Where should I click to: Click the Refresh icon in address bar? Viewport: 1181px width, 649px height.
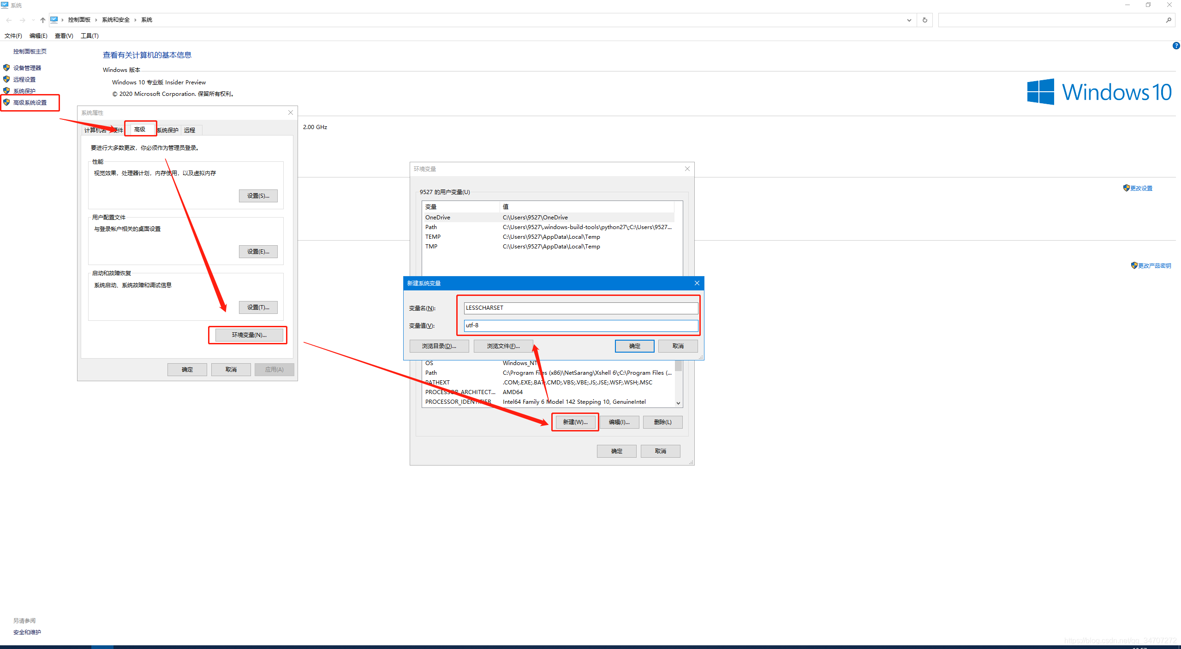925,20
